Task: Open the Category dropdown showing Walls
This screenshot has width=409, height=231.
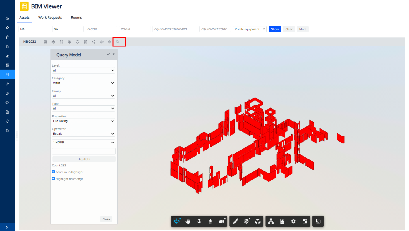Action: point(83,83)
